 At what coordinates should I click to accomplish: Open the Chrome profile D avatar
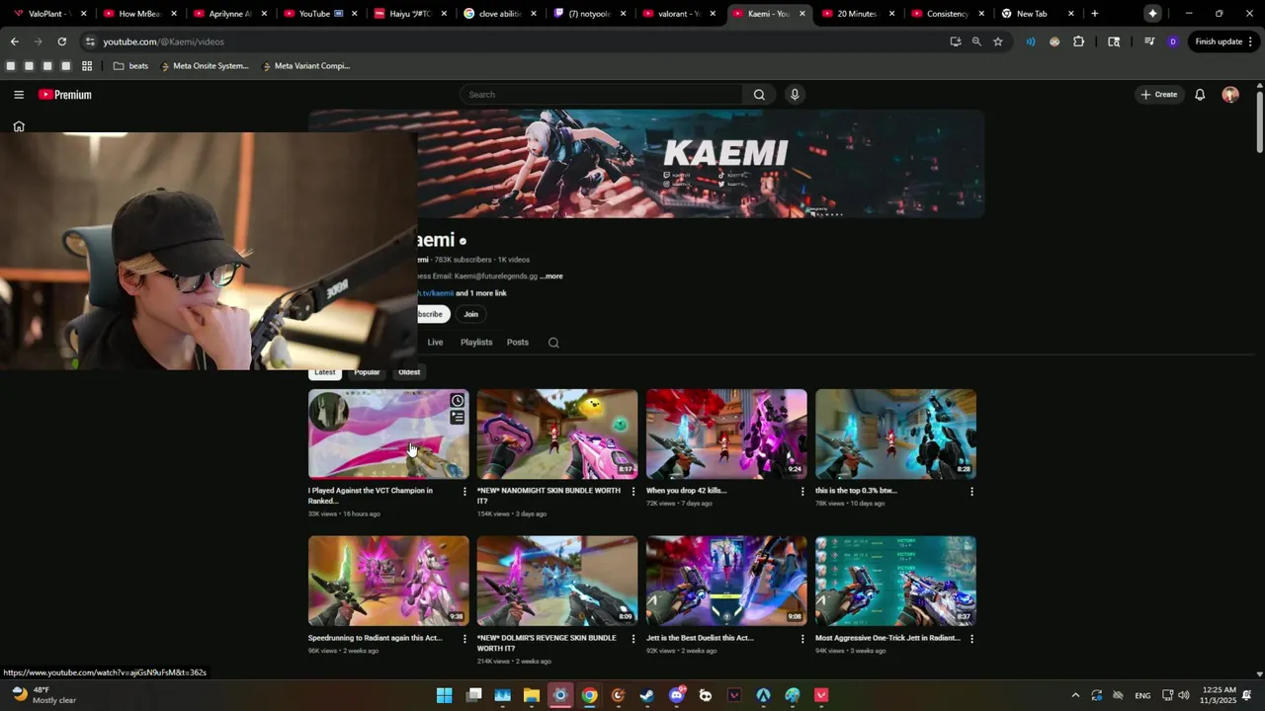[1173, 41]
